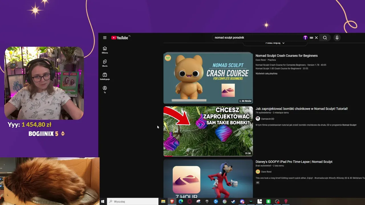This screenshot has width=365, height=205.
Task: Open Shorts in the sidebar
Action: 105,63
